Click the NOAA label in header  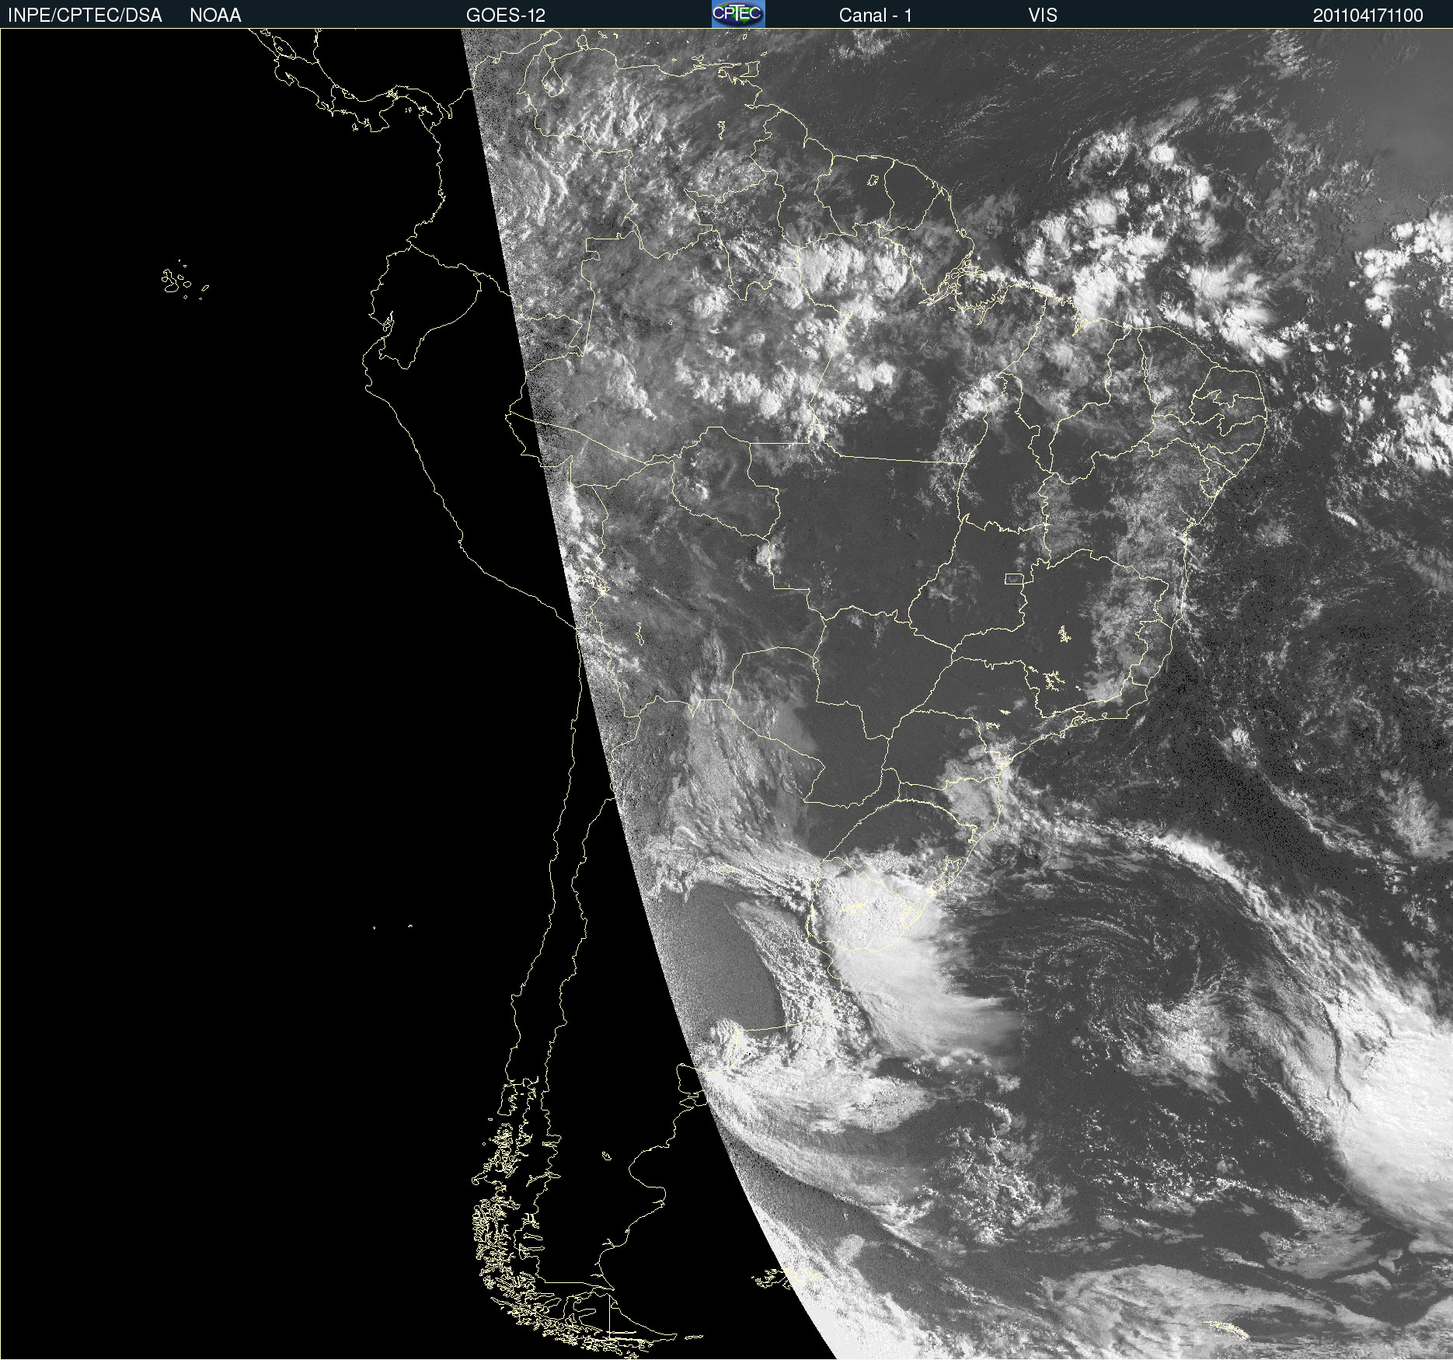215,16
